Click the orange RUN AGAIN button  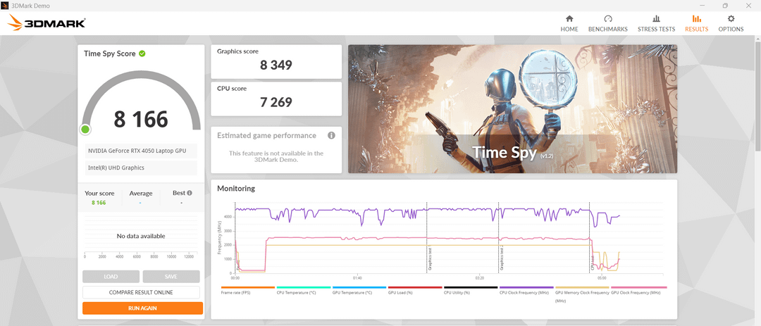point(142,308)
